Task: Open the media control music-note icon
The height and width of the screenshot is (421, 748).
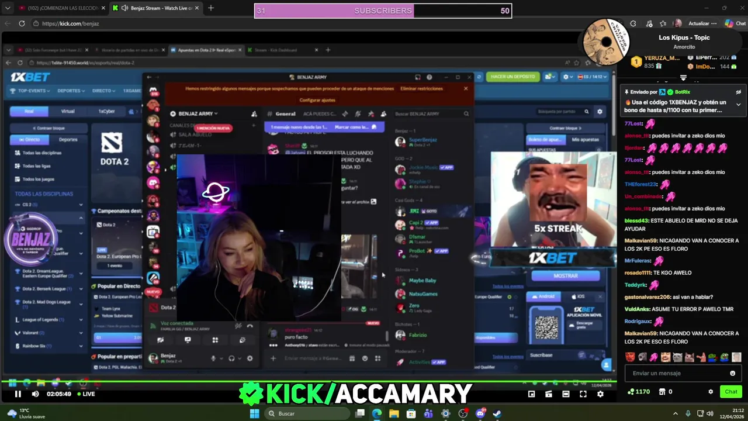Action: point(649,23)
